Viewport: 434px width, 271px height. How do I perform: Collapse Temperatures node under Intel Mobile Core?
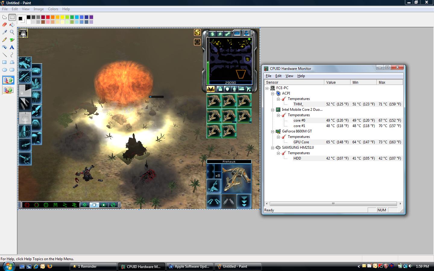click(x=278, y=115)
